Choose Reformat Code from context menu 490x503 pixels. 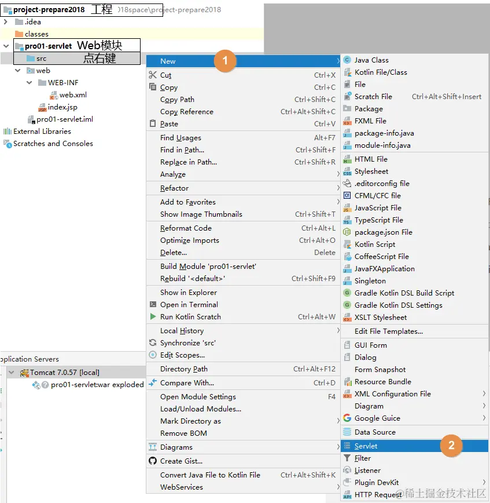(x=243, y=228)
